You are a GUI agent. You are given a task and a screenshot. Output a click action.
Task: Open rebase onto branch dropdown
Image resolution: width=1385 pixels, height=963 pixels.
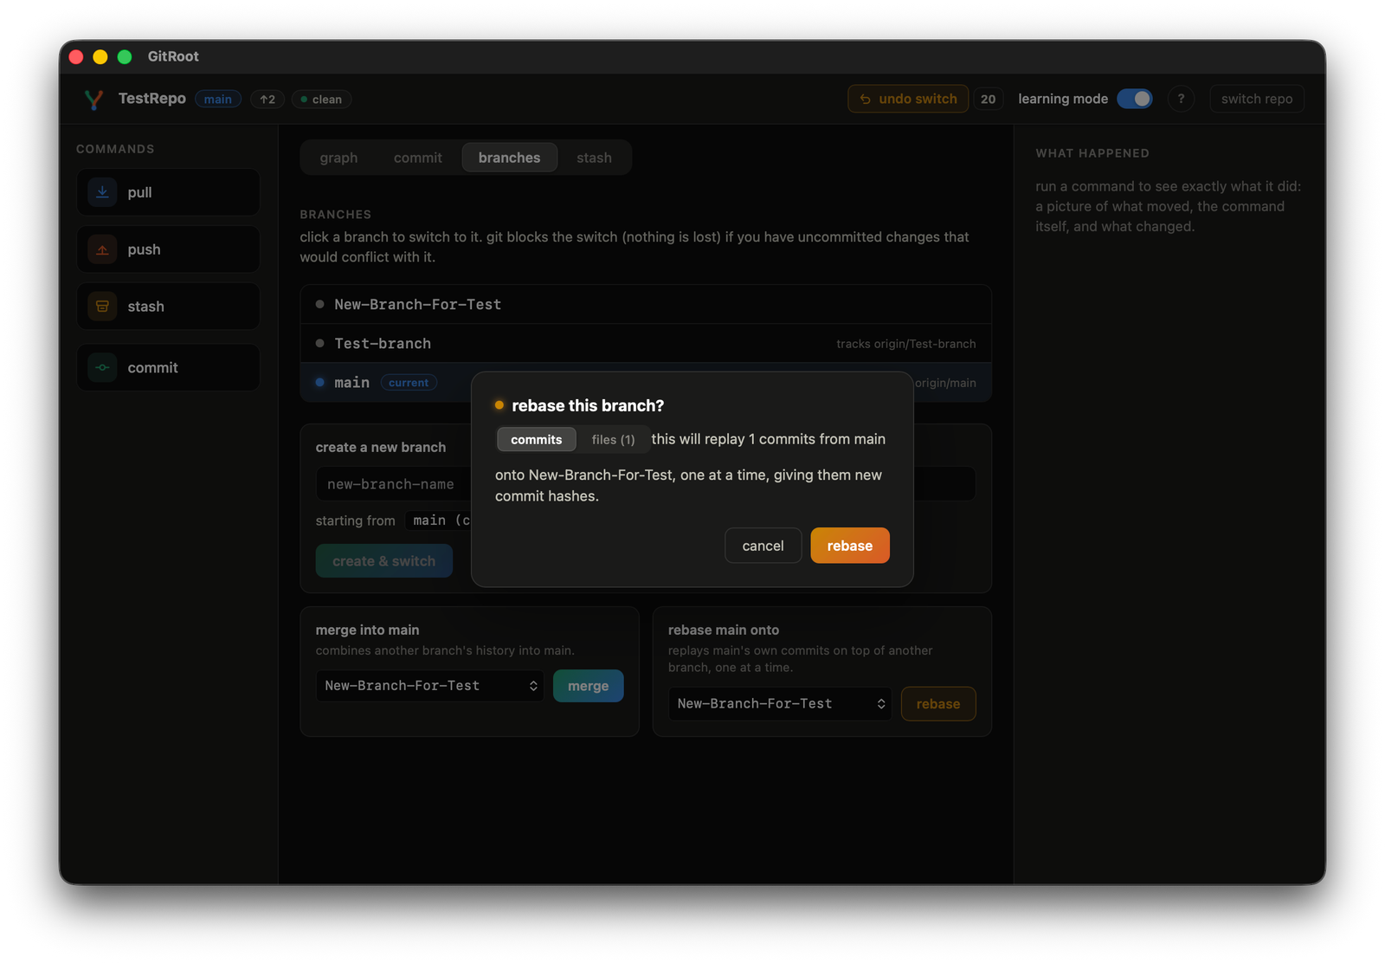click(x=780, y=704)
